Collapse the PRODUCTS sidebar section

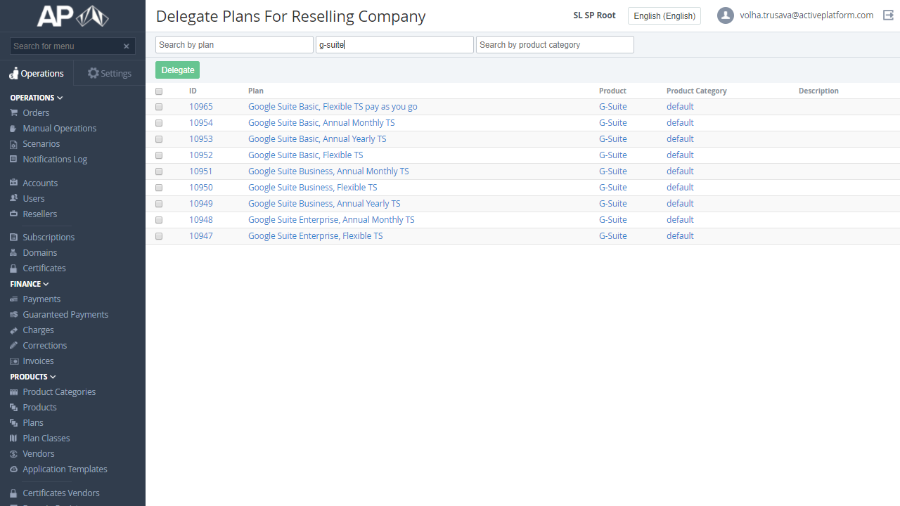(x=33, y=377)
